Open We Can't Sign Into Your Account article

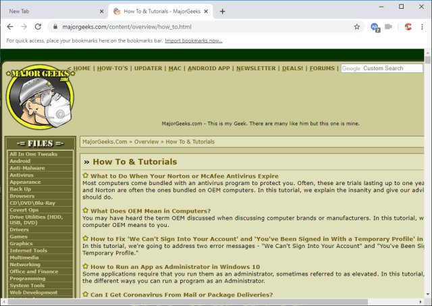pyautogui.click(x=256, y=238)
